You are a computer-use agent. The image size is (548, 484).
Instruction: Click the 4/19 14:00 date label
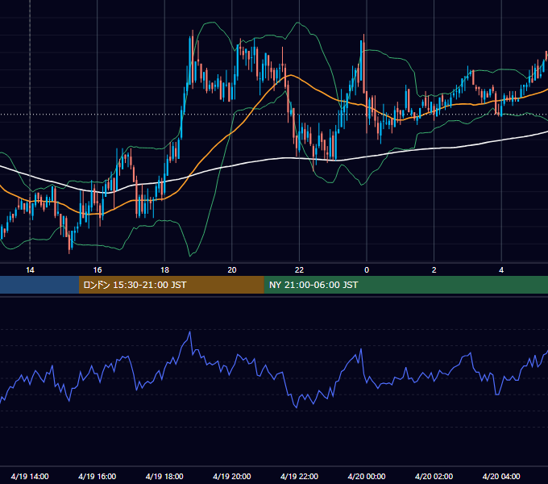pyautogui.click(x=30, y=476)
